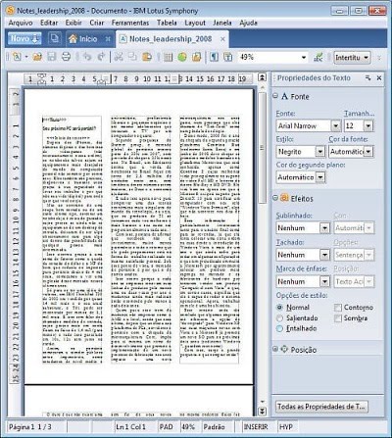392x438 pixels.
Task: Close the Notes_leadership_2008 tab
Action: click(x=222, y=39)
